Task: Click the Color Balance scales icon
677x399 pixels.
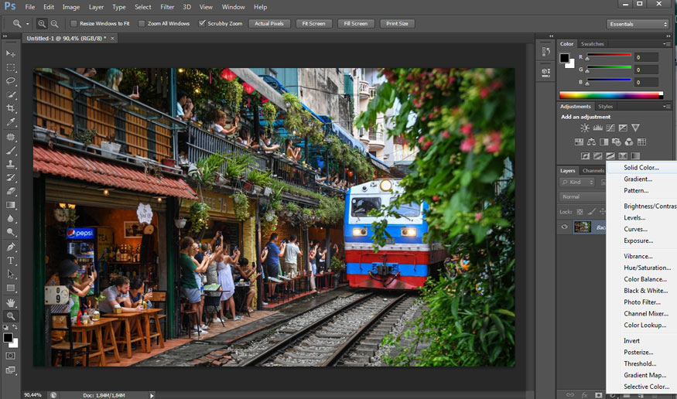Action: pos(591,142)
